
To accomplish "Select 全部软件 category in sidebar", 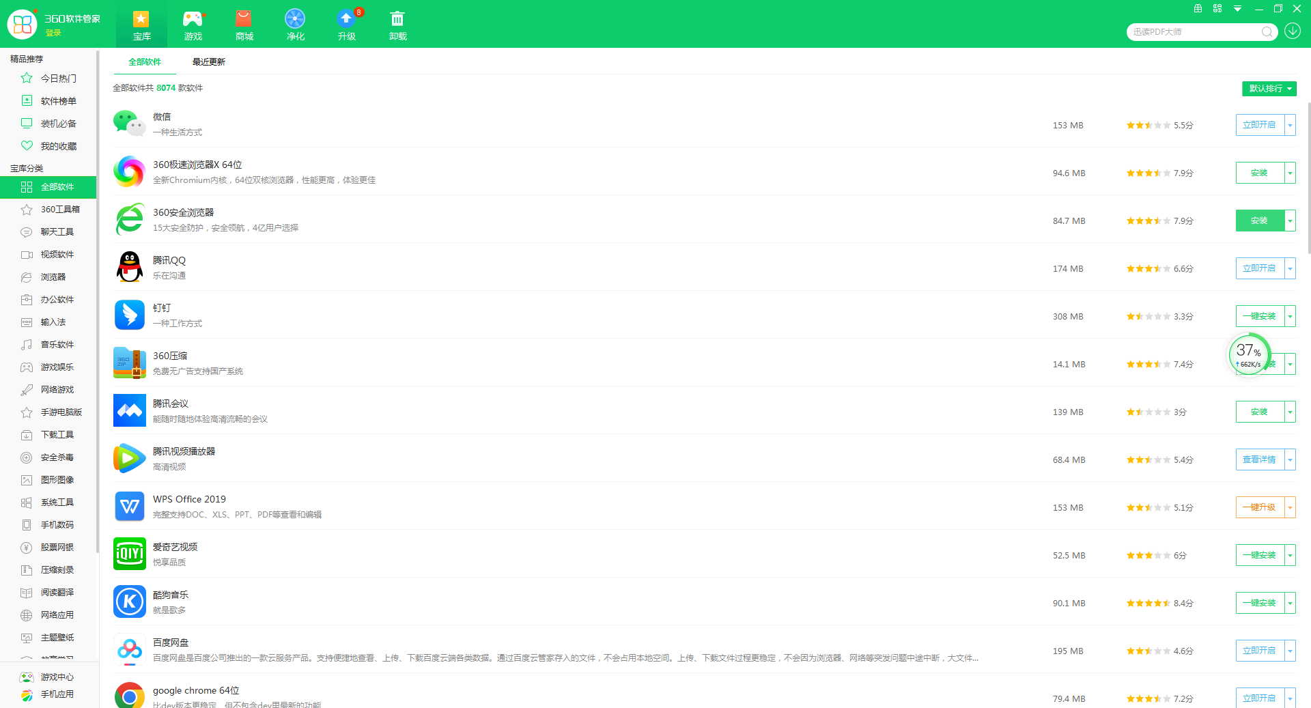I will point(48,187).
